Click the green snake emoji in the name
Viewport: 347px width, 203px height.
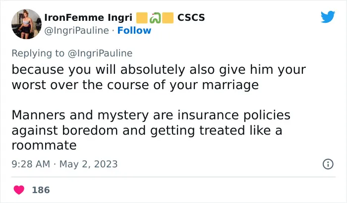click(155, 18)
